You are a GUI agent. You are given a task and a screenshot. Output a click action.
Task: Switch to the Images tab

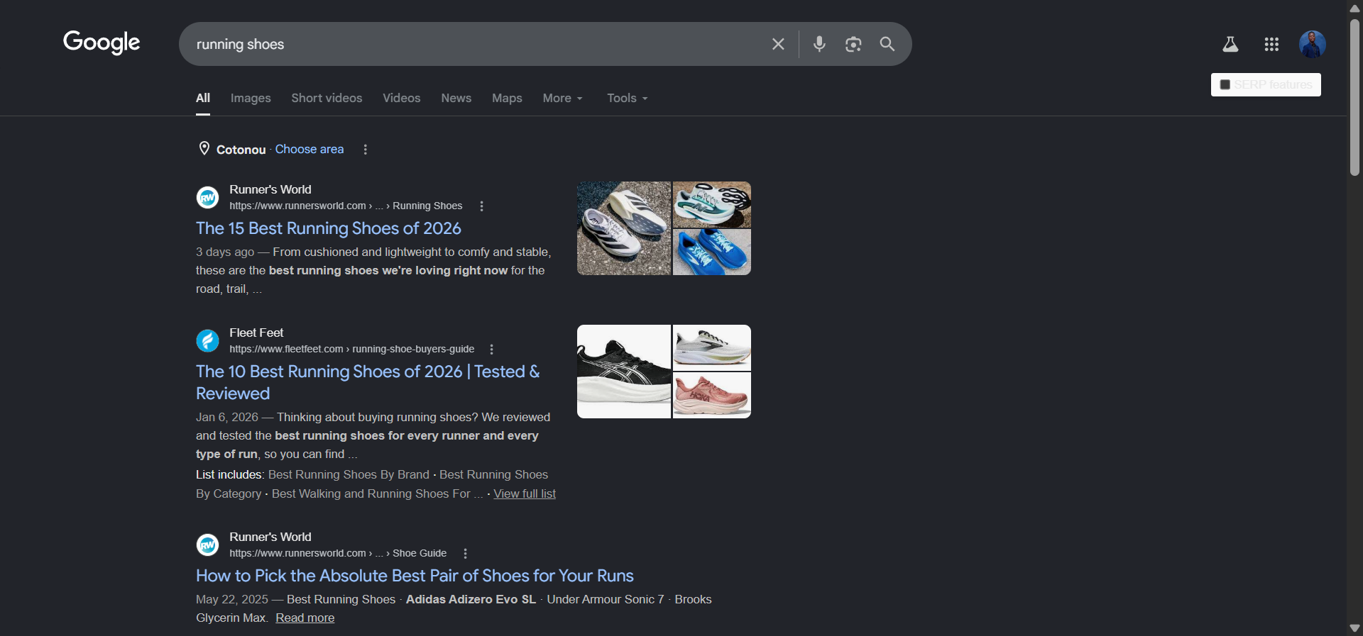pyautogui.click(x=251, y=98)
